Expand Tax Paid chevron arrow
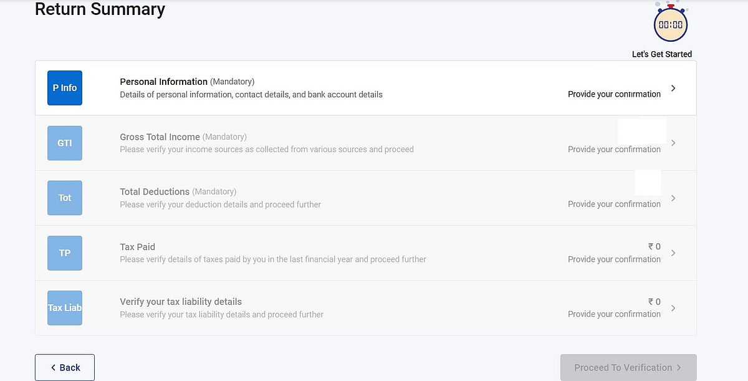 pyautogui.click(x=673, y=253)
